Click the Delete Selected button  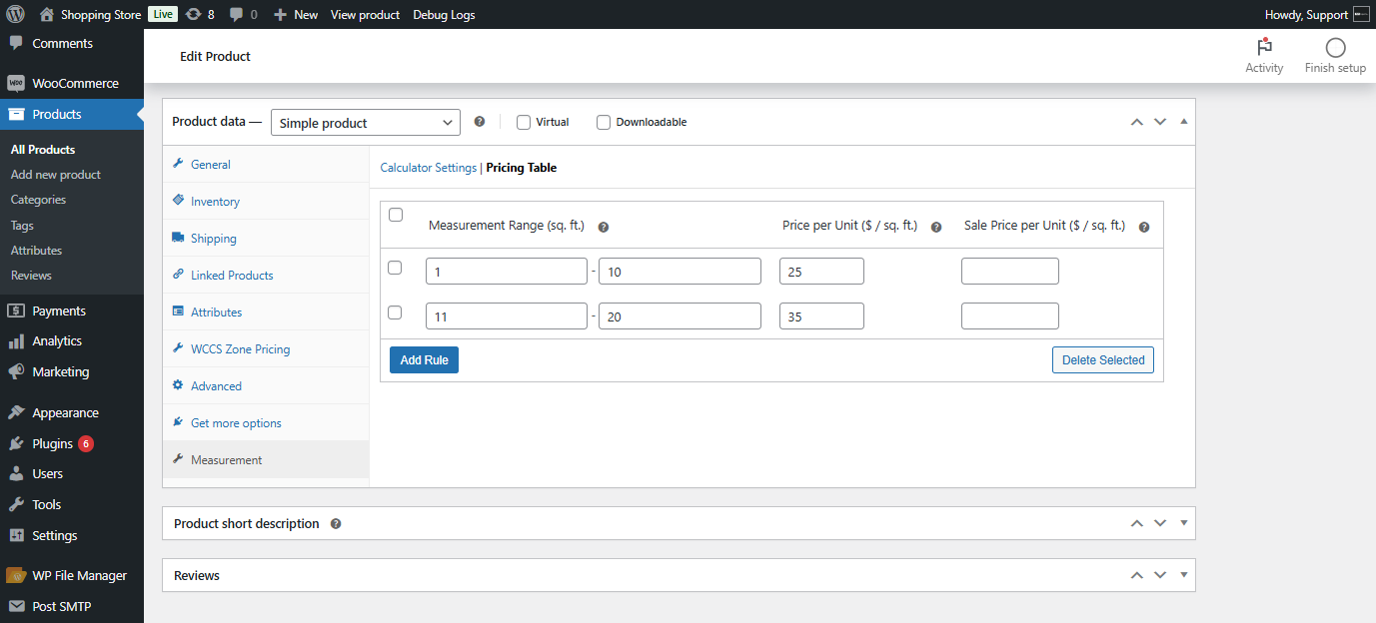click(1103, 359)
